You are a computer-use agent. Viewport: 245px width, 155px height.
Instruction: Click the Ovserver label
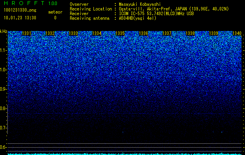point(79,4)
